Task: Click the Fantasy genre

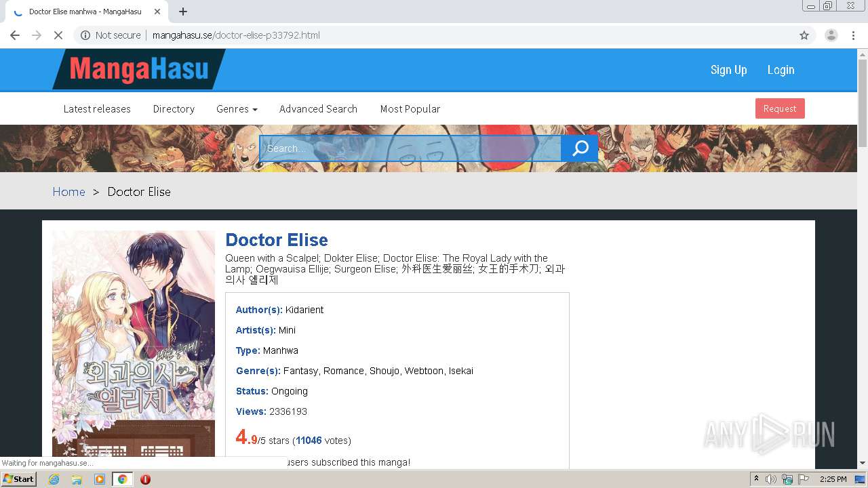Action: click(x=300, y=371)
